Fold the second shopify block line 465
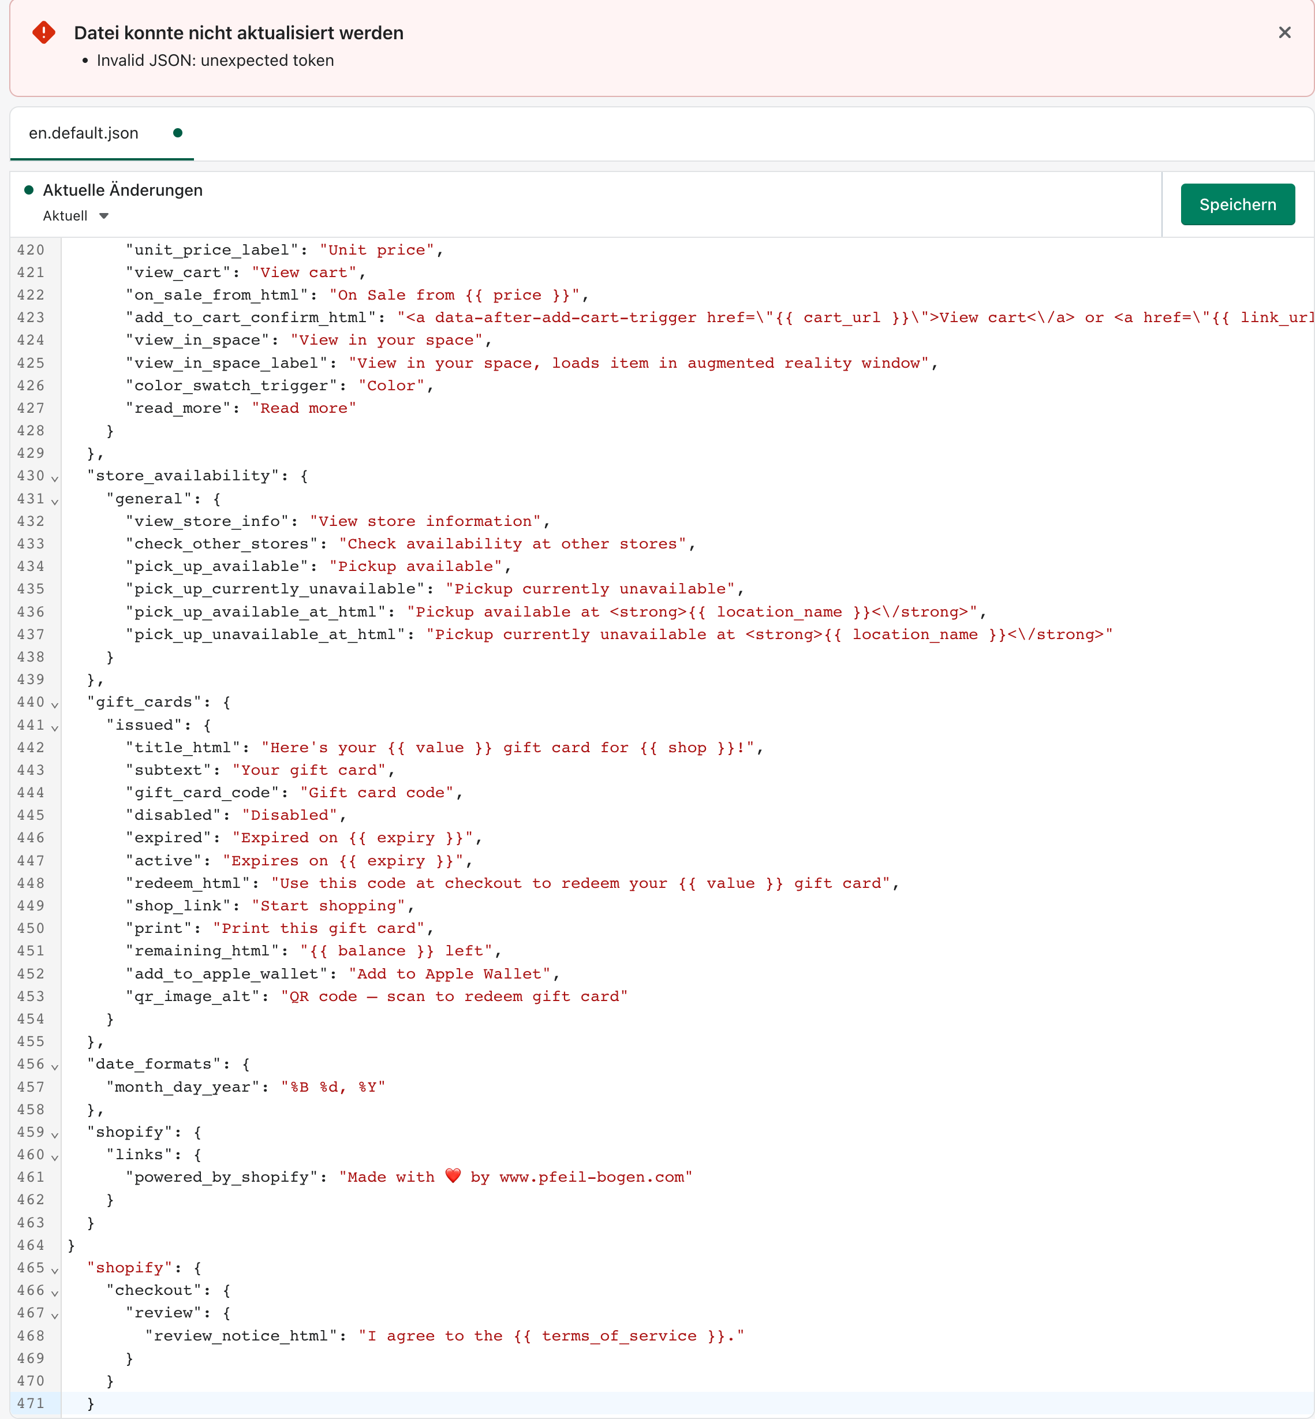 [55, 1270]
